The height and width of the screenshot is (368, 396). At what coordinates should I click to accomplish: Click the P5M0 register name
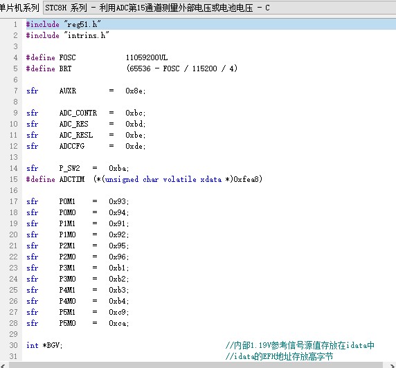pos(67,324)
